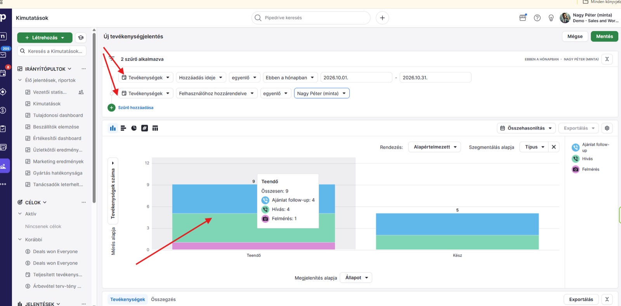Click the Pipedrive keresés search field
The width and height of the screenshot is (621, 306).
(x=311, y=18)
